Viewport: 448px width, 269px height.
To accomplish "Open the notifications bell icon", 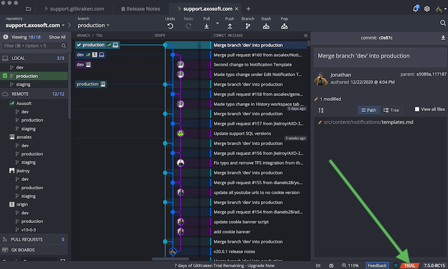I will [x=416, y=9].
